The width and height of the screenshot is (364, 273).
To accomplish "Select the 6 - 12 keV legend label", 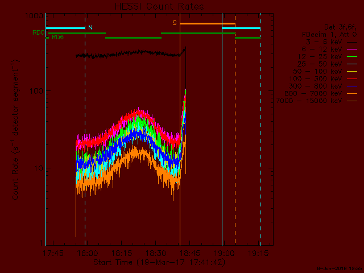I will [x=322, y=49].
